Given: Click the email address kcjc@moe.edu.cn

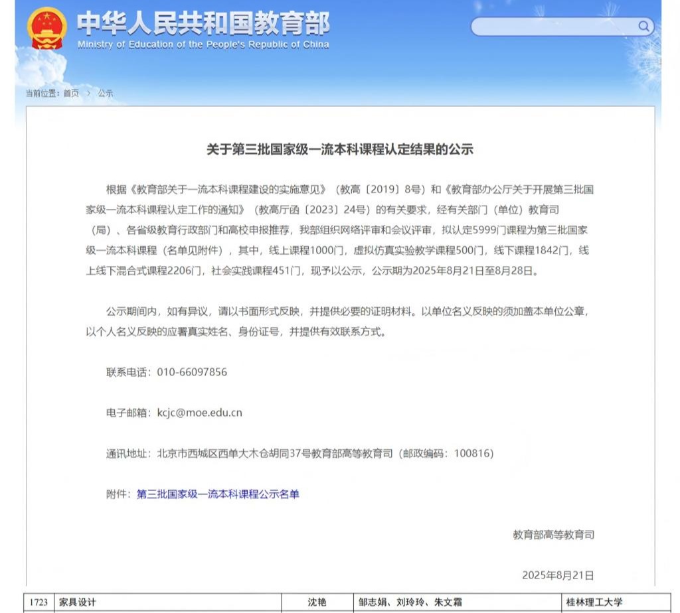Looking at the screenshot, I should point(199,413).
